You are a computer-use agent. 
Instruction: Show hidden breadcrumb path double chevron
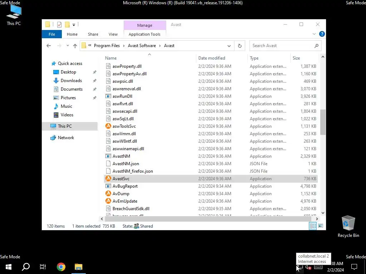90,45
